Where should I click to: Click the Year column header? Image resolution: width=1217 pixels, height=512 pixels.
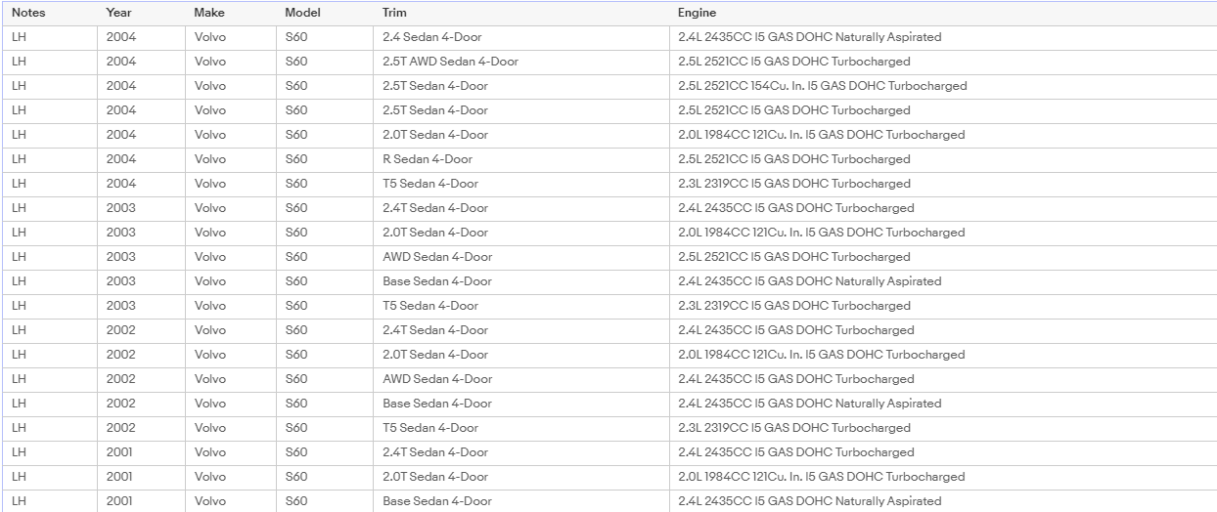[119, 13]
